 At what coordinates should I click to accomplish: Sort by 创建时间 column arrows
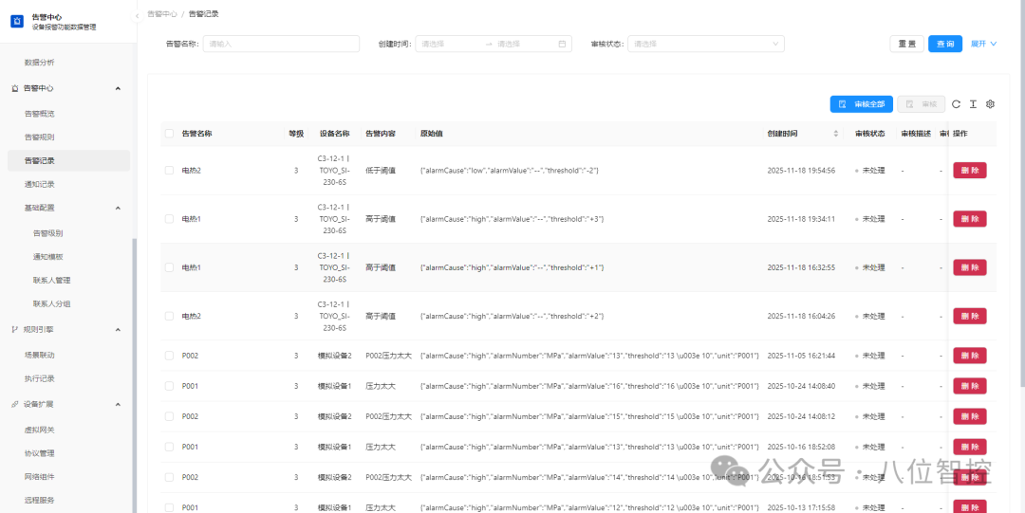835,134
